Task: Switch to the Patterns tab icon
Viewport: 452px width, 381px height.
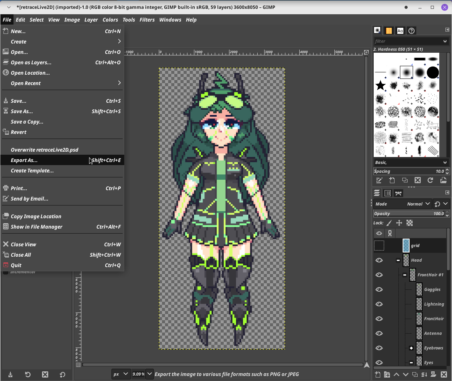Action: pos(389,31)
